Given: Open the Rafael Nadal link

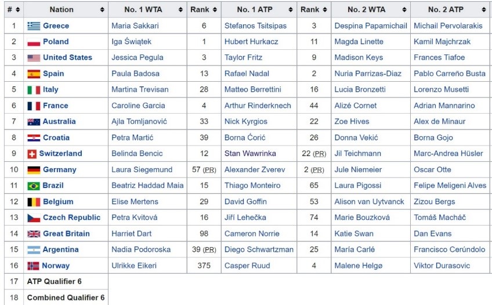Looking at the screenshot, I should click(247, 74).
